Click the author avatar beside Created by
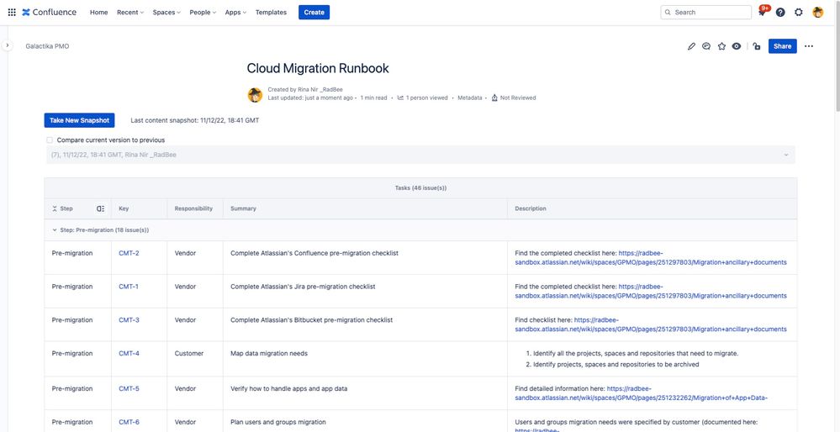The height and width of the screenshot is (432, 840). (255, 95)
